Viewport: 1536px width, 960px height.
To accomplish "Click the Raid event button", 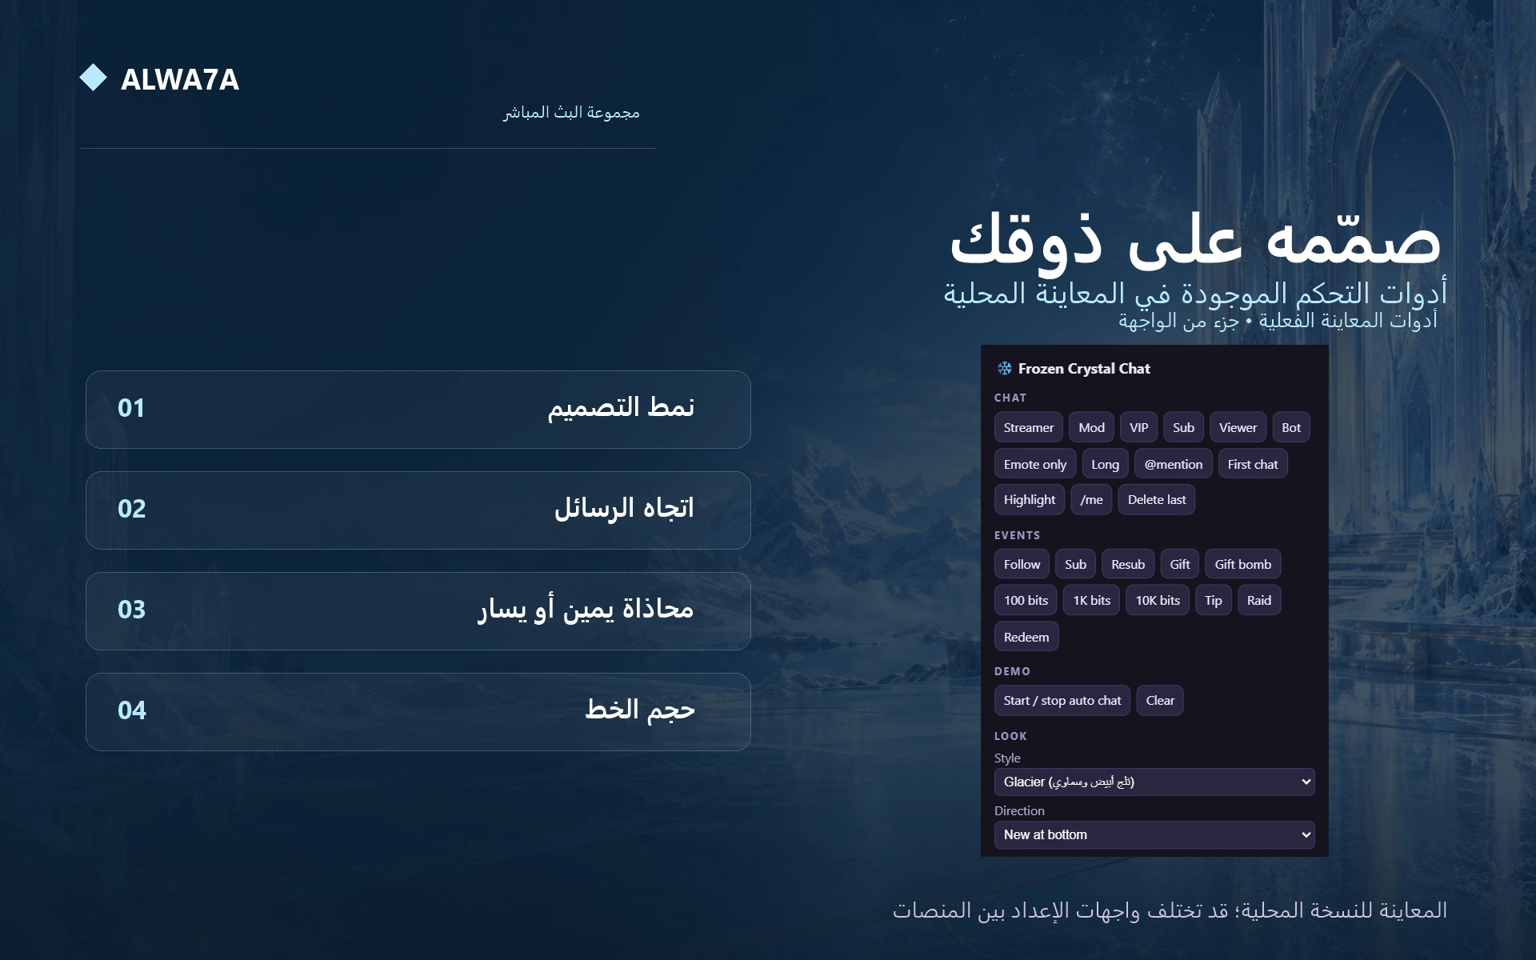I will (x=1258, y=600).
